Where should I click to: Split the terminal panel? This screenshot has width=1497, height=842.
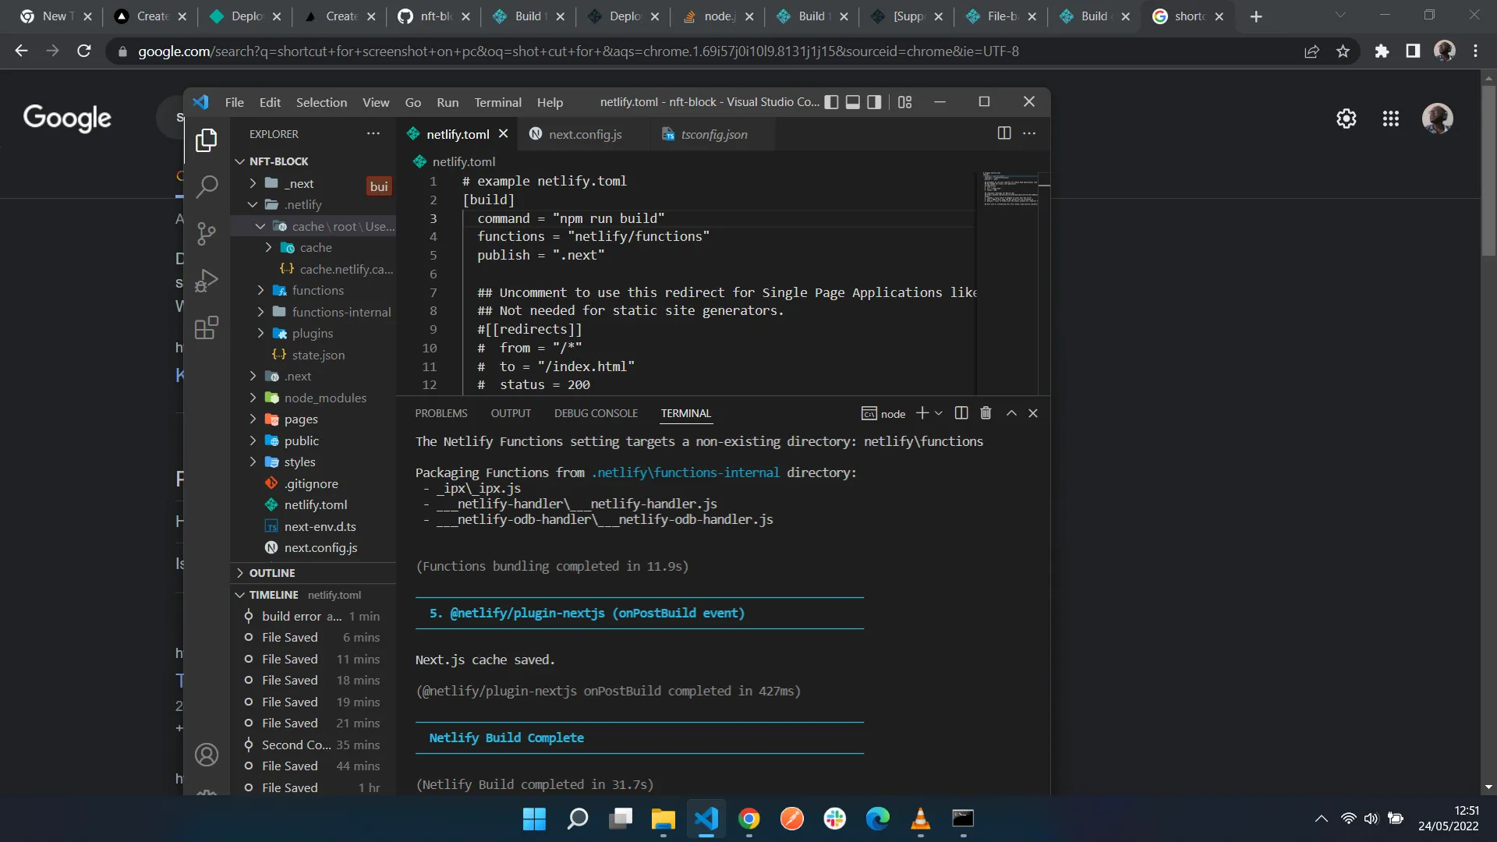961,413
